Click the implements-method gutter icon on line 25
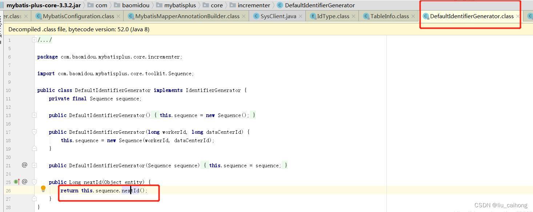 click(x=17, y=181)
